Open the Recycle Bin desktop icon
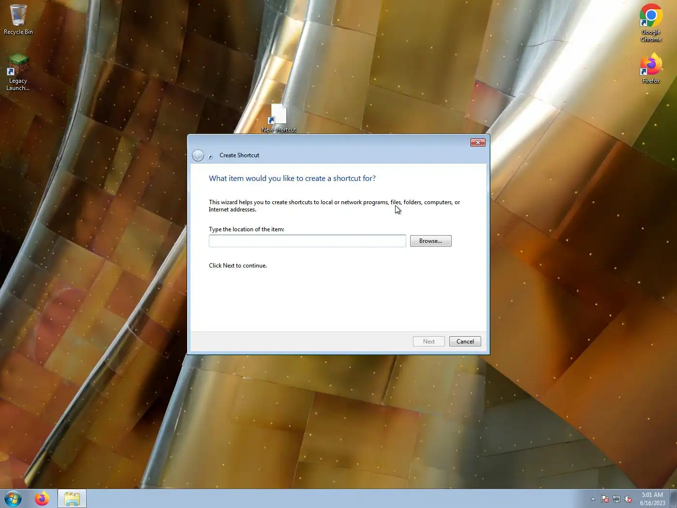 (x=18, y=20)
